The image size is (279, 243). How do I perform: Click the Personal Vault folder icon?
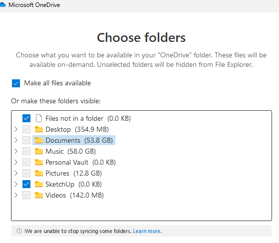tap(39, 162)
